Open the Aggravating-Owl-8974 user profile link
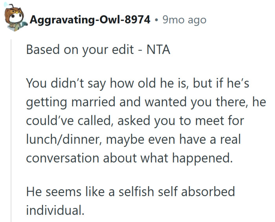 (x=90, y=20)
